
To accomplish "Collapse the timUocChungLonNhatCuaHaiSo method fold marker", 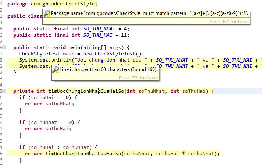I will coord(5,91).
